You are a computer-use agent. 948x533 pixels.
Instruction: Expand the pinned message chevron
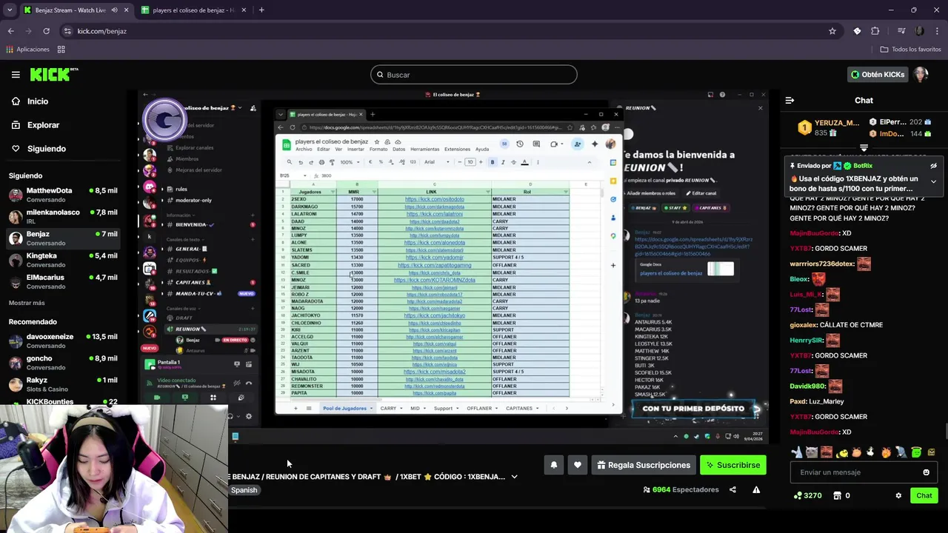coord(933,181)
